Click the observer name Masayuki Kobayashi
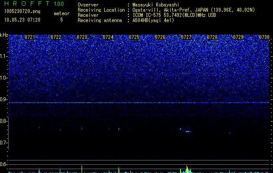This screenshot has height=173, width=273. pos(156,5)
